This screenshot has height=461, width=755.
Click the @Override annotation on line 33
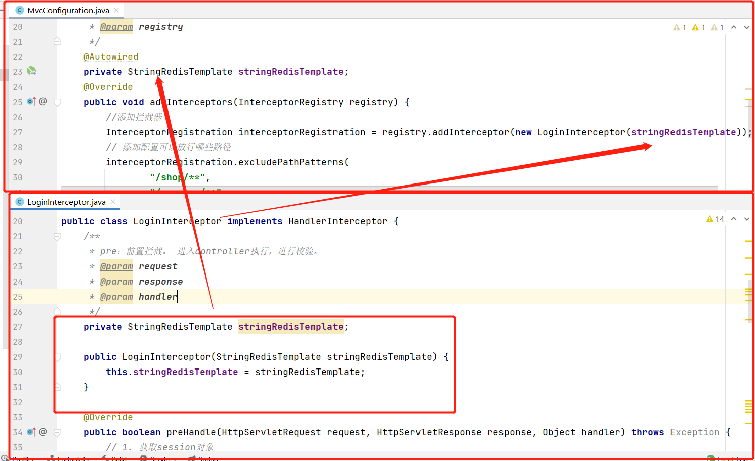click(x=108, y=417)
